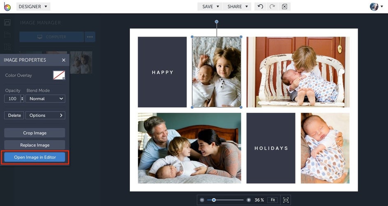388x206 pixels.
Task: Select the two-children thumbnail in Image Manager
Action: [x=81, y=62]
